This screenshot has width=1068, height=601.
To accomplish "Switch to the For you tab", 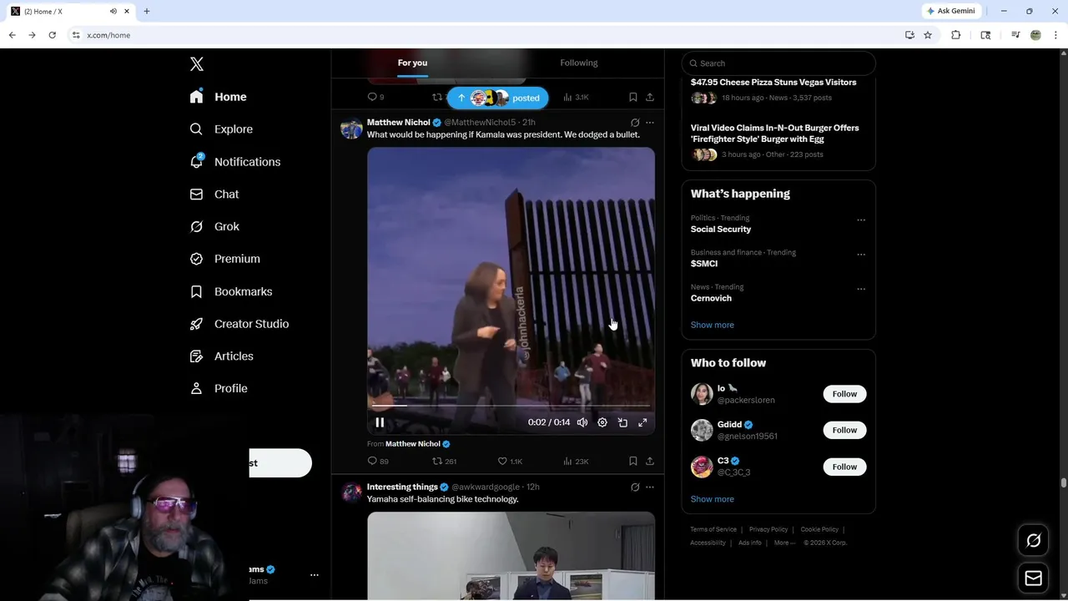I will point(412,63).
